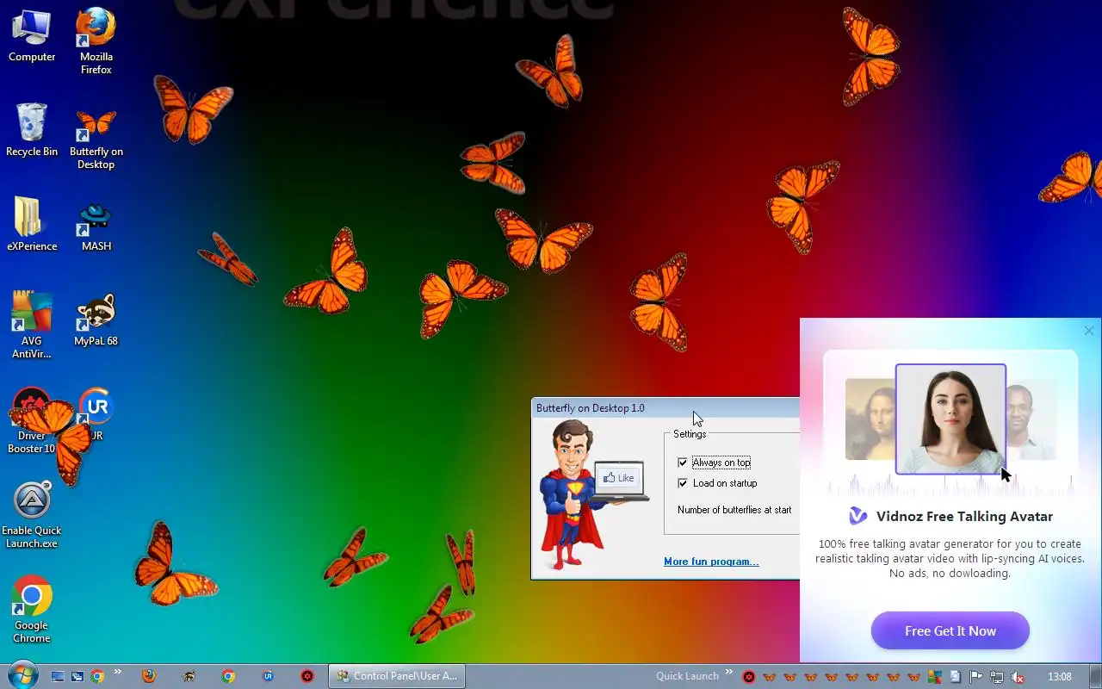This screenshot has height=689, width=1102.
Task: Expand Quick Launch toolbar chevron on right
Action: point(729,673)
